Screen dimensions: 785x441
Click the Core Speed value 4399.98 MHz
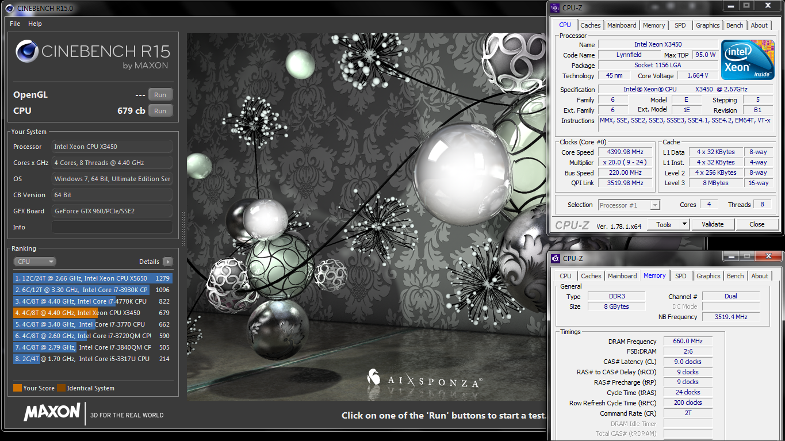point(625,152)
